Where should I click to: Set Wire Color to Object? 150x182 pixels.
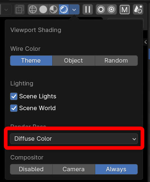pyautogui.click(x=74, y=60)
